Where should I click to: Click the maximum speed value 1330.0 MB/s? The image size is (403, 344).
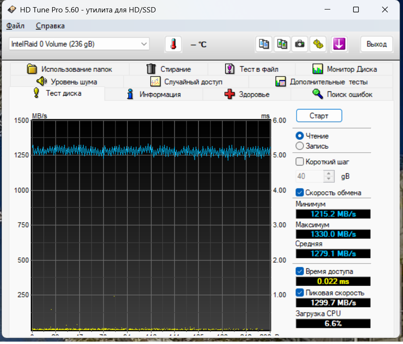(x=333, y=234)
